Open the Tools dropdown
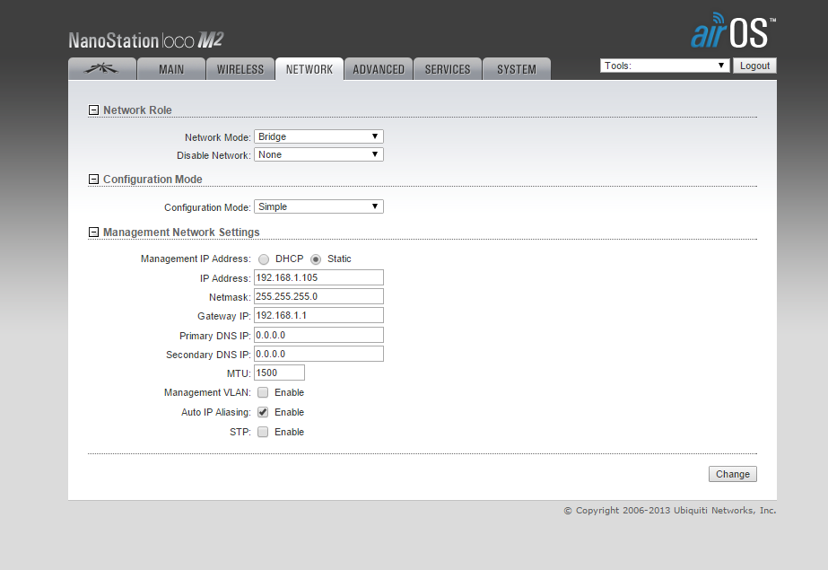The height and width of the screenshot is (570, 828). pyautogui.click(x=665, y=66)
